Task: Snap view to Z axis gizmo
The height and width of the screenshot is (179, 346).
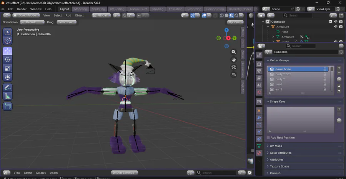Action: [226, 30]
